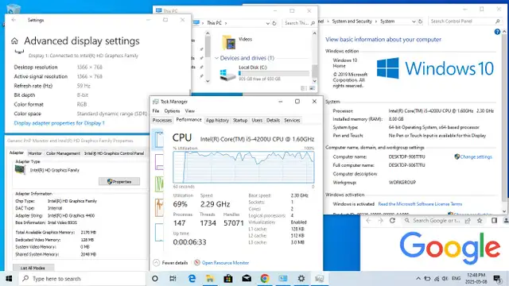Open the Videos folder in This PC
The width and height of the screenshot is (509, 286).
tap(237, 42)
